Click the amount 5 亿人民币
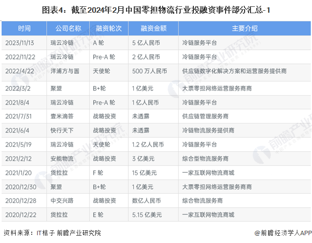312x243 pixels. (x=146, y=43)
